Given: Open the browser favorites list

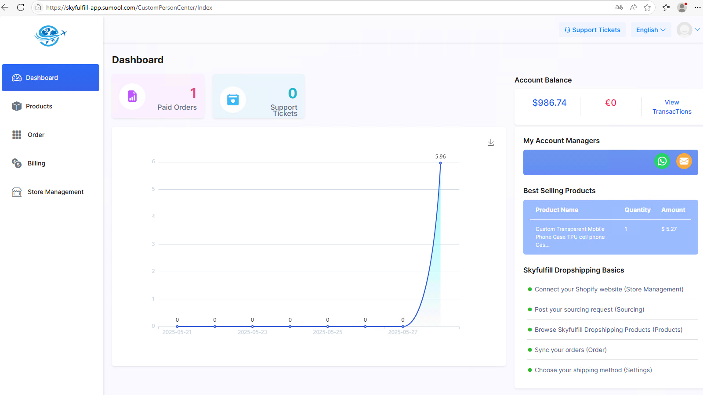Looking at the screenshot, I should (x=666, y=7).
